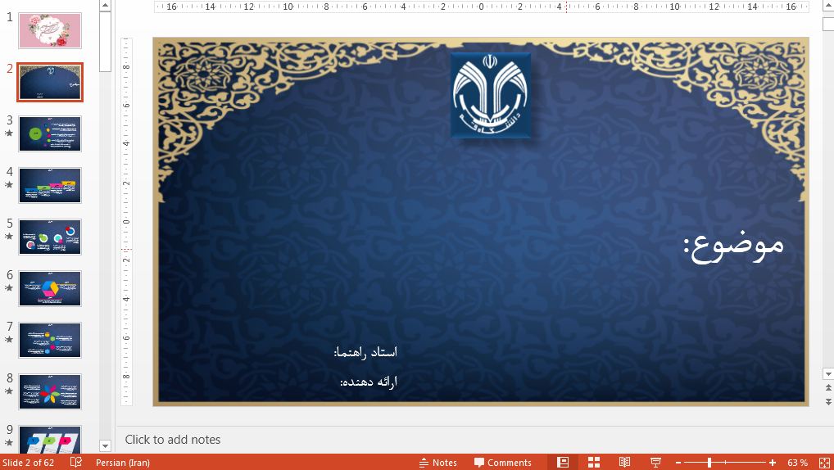Toggle the Notes pane

point(437,463)
